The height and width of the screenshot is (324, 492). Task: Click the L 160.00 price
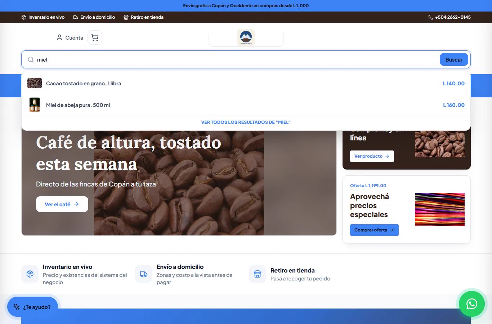pyautogui.click(x=454, y=105)
